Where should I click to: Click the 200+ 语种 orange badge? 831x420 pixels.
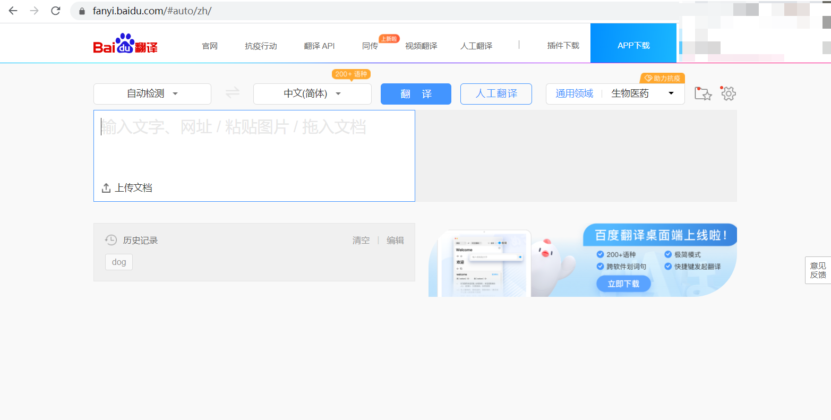coord(351,74)
